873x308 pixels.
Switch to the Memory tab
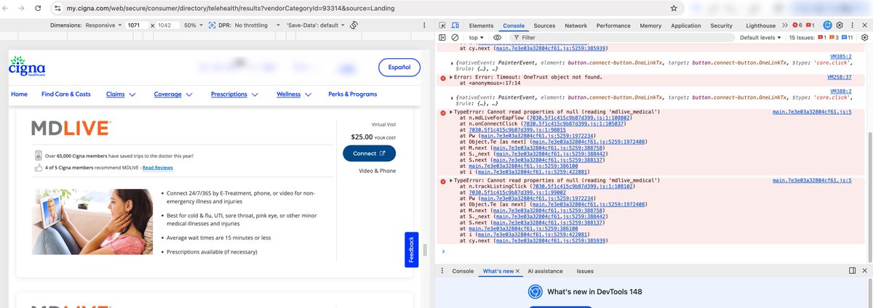click(x=650, y=25)
